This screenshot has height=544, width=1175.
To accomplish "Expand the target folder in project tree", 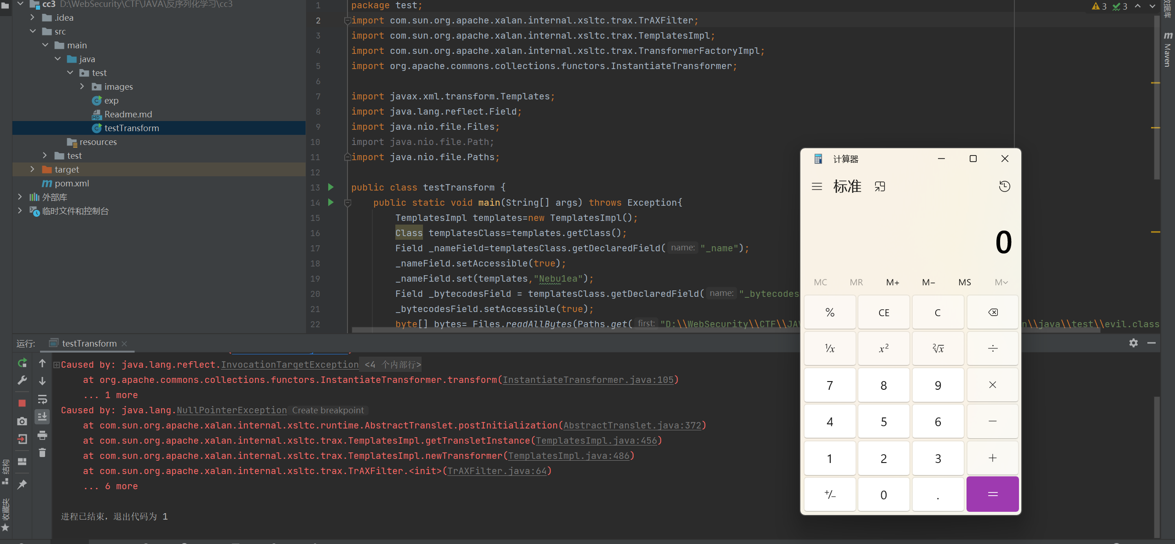I will coord(32,169).
